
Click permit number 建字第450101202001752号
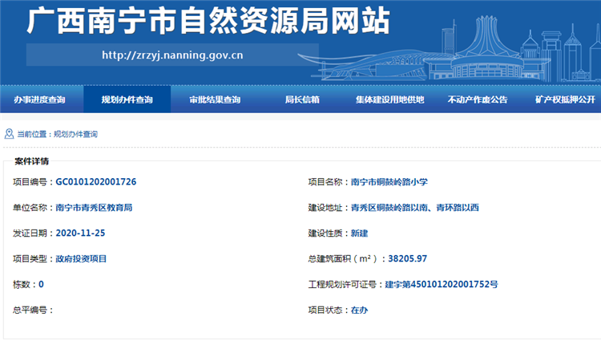(442, 285)
